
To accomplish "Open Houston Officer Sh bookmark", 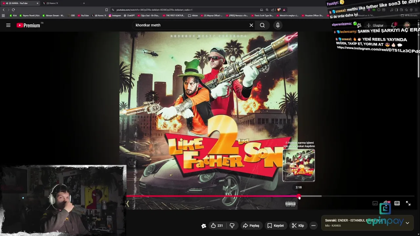I will click(312, 15).
